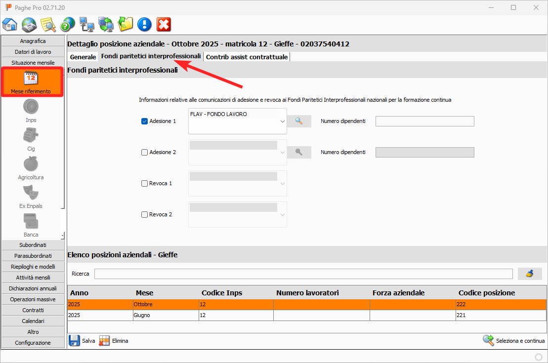The width and height of the screenshot is (548, 363).
Task: Click the two networked computers icon
Action: pos(86,24)
